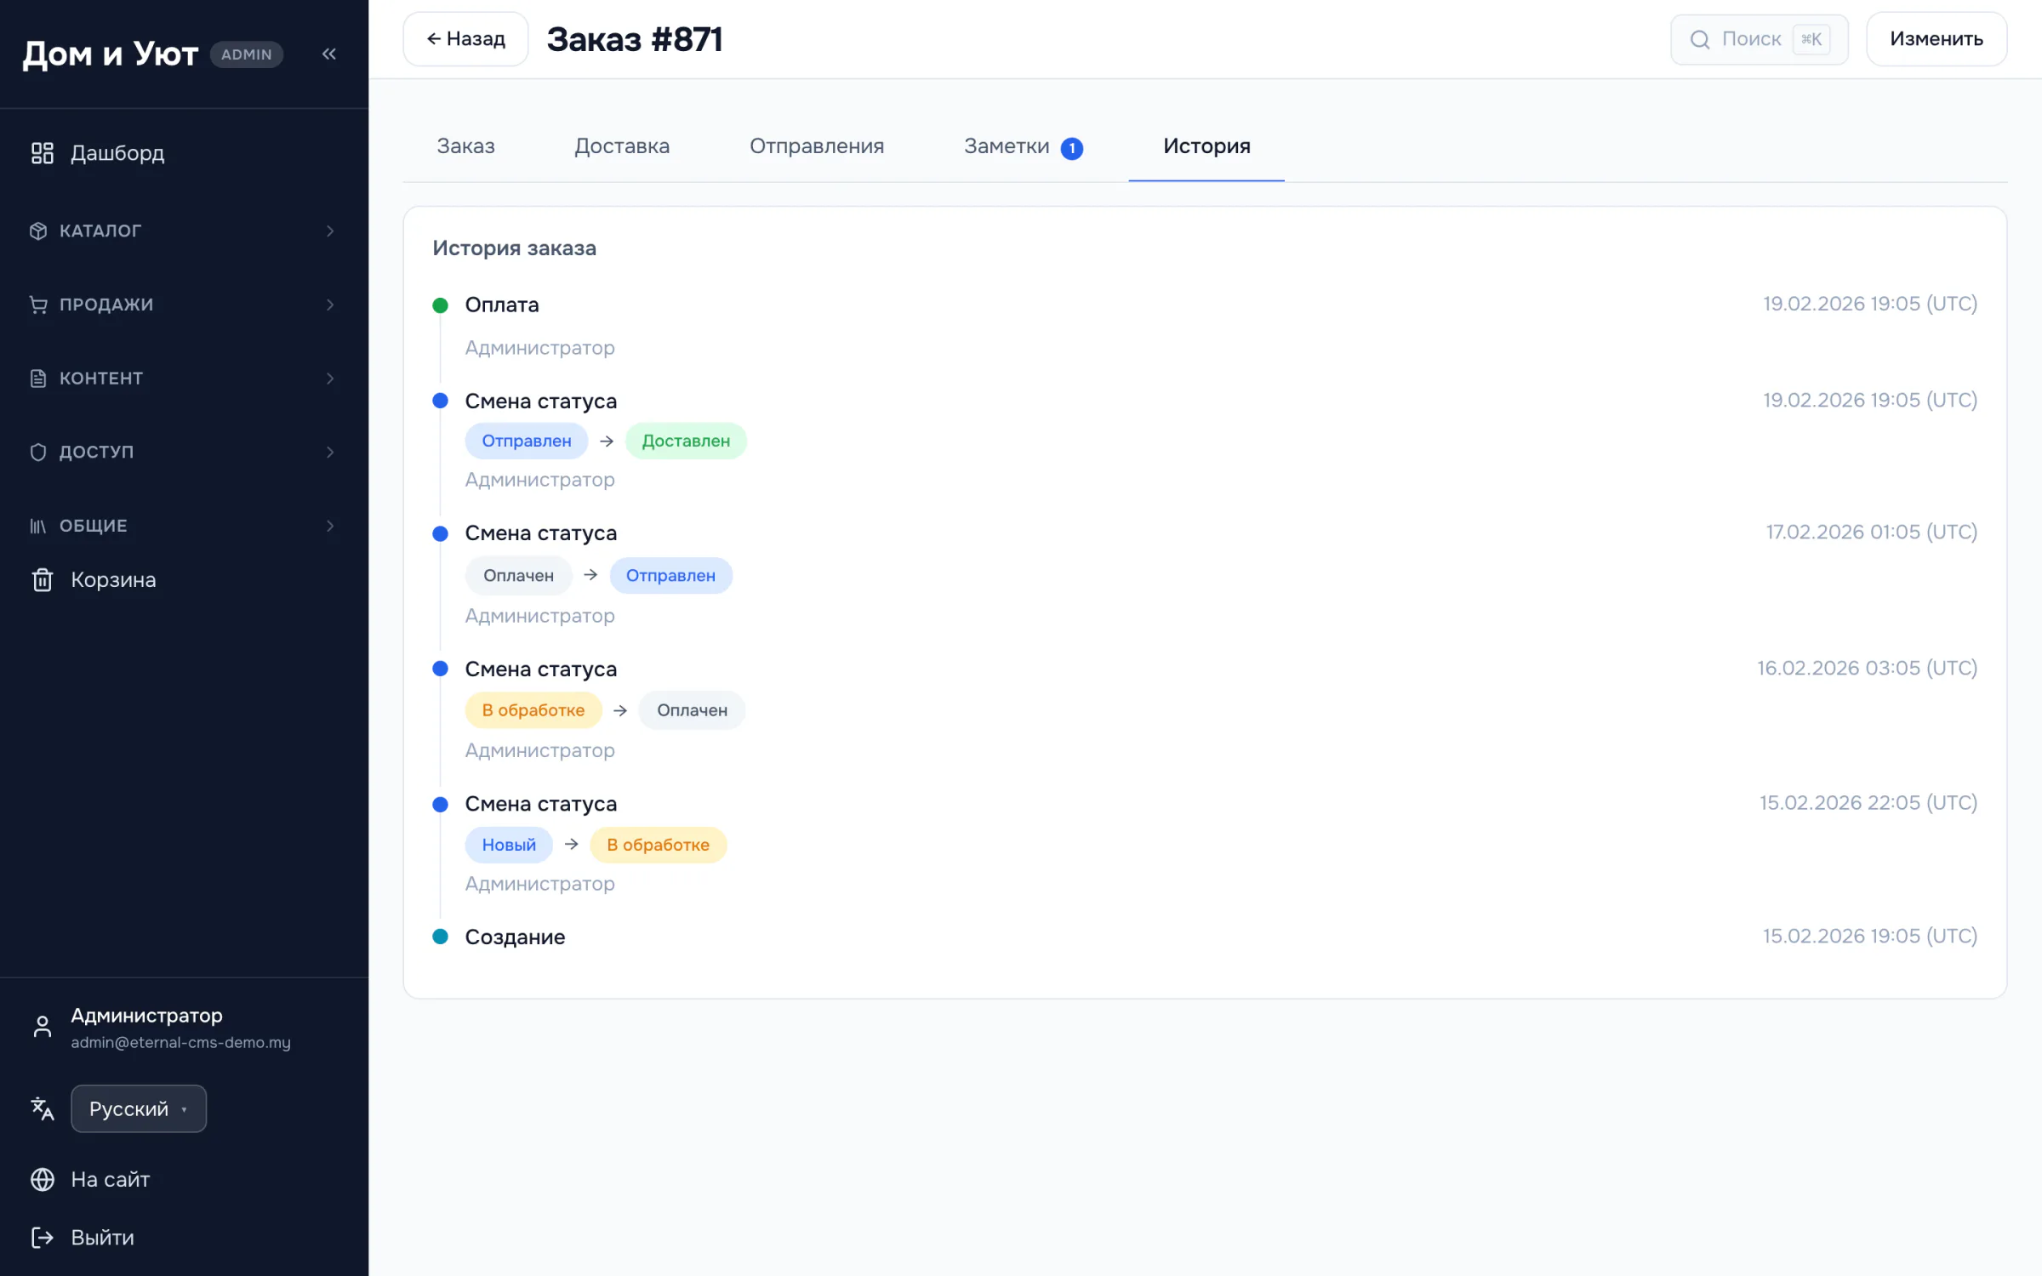The width and height of the screenshot is (2042, 1276).
Task: Click timestamp 17.02.2026 01:05 (UTC)
Action: pos(1872,532)
